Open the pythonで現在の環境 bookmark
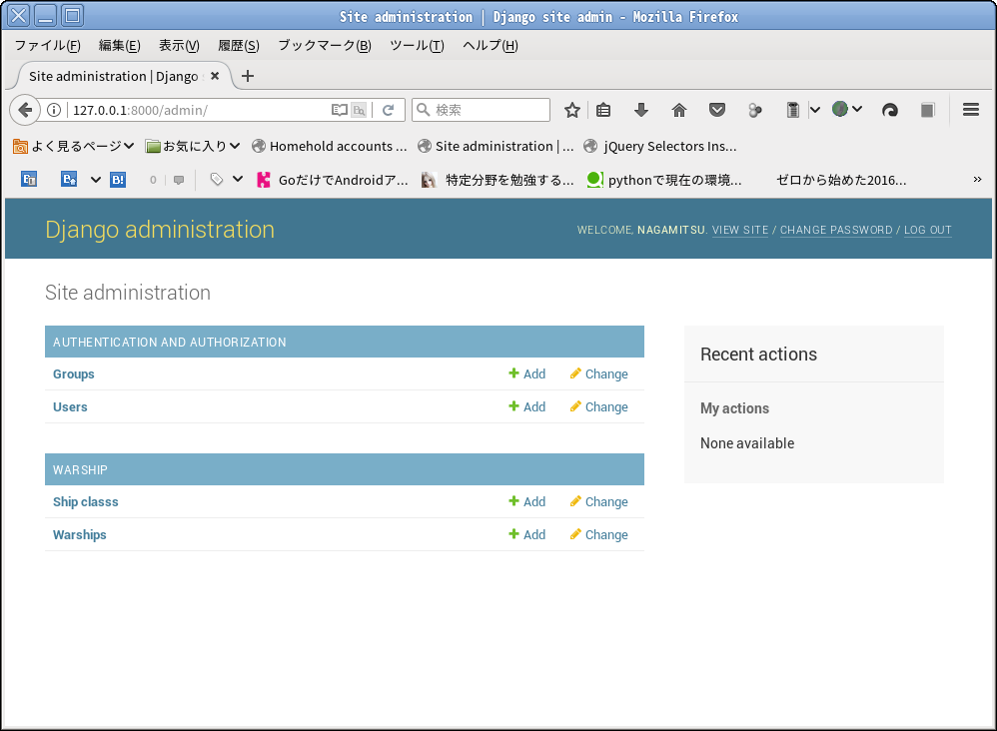The width and height of the screenshot is (997, 731). tap(664, 180)
